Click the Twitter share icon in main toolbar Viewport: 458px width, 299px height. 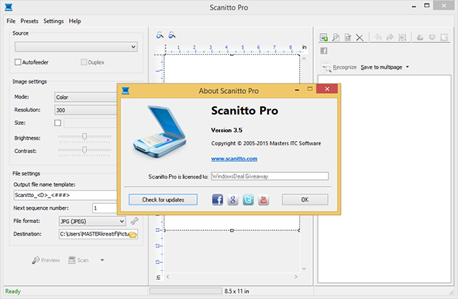[444, 38]
